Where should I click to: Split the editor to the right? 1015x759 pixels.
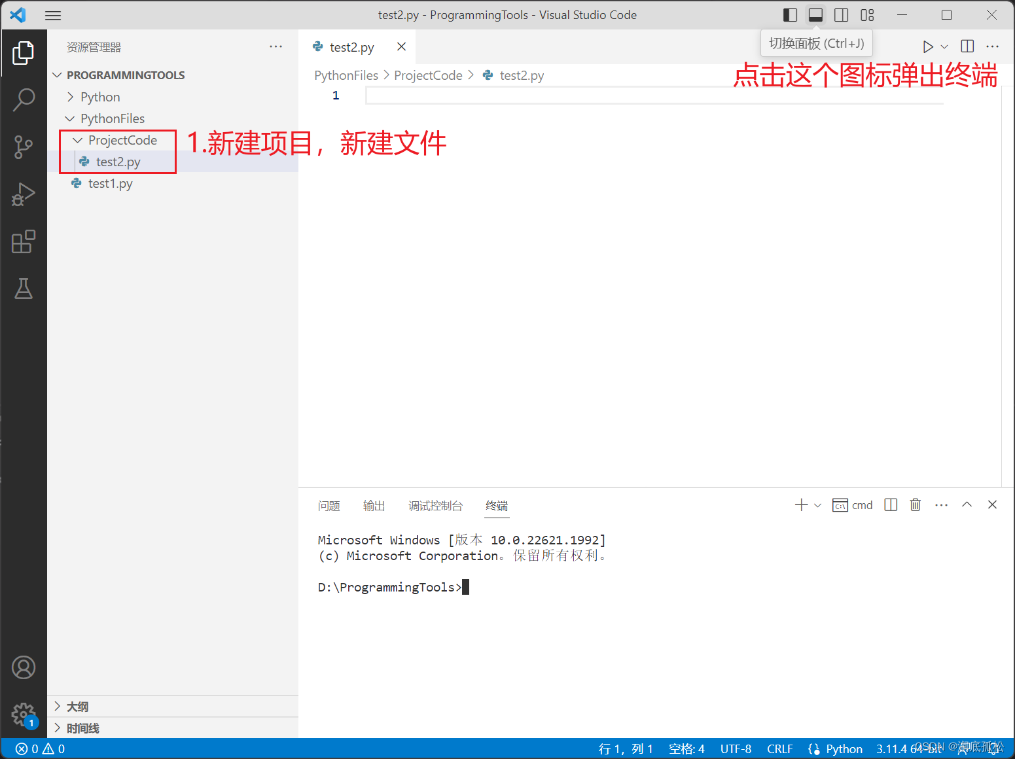(x=967, y=46)
